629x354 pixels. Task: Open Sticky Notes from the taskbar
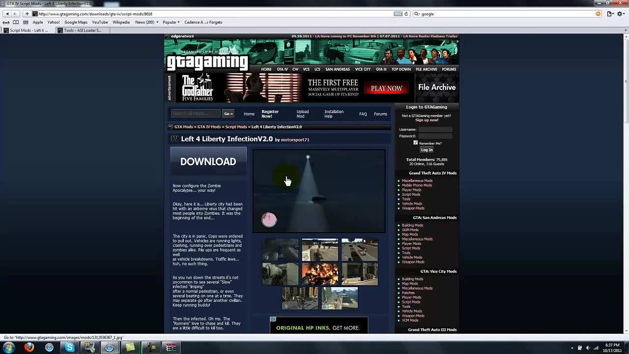pyautogui.click(x=130, y=348)
